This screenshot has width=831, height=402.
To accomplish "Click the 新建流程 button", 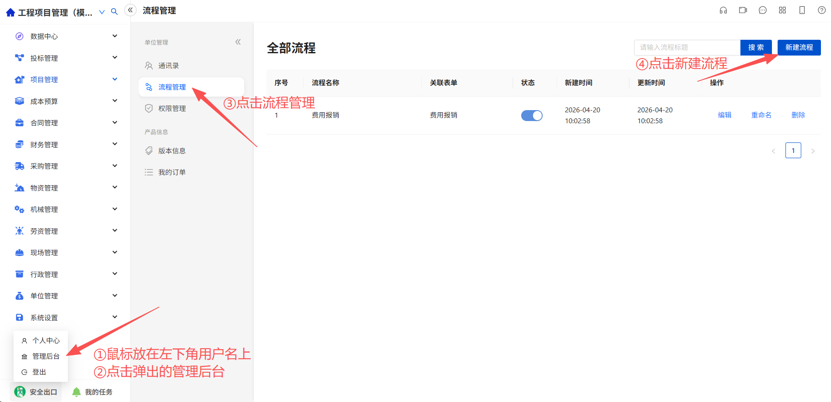I will pos(799,48).
